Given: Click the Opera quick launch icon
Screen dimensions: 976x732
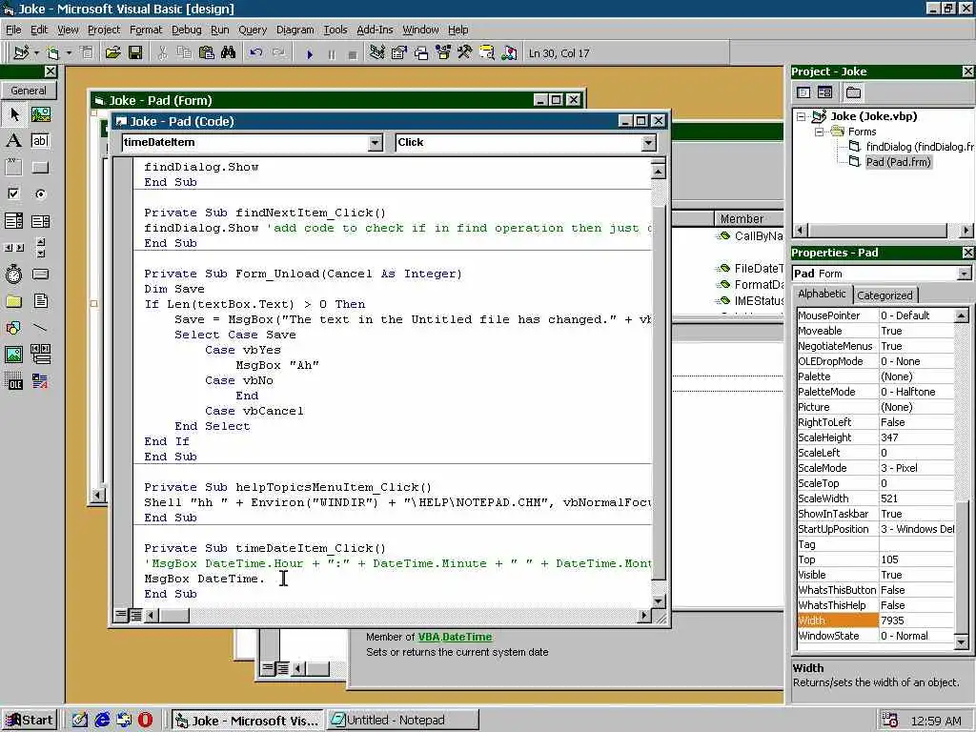Looking at the screenshot, I should click(x=145, y=721).
